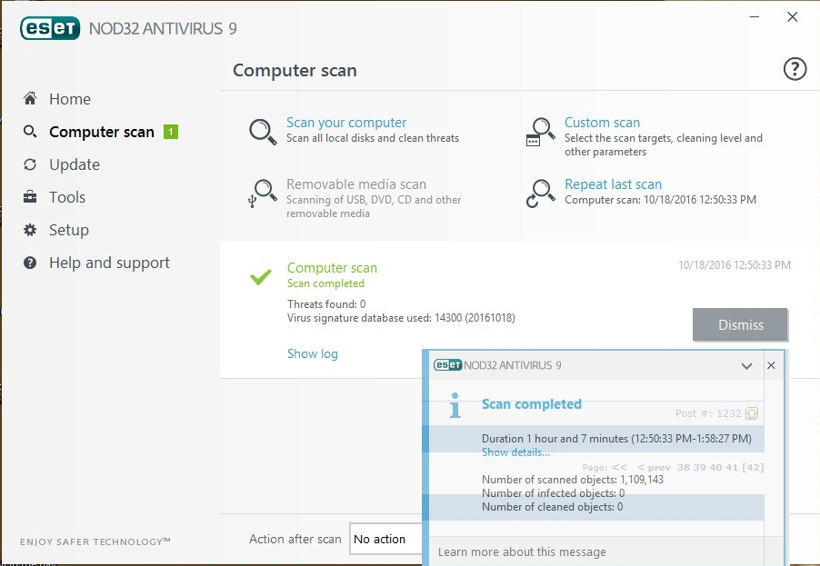
Task: Click Number of cleaned objects: 0
Action: click(552, 507)
